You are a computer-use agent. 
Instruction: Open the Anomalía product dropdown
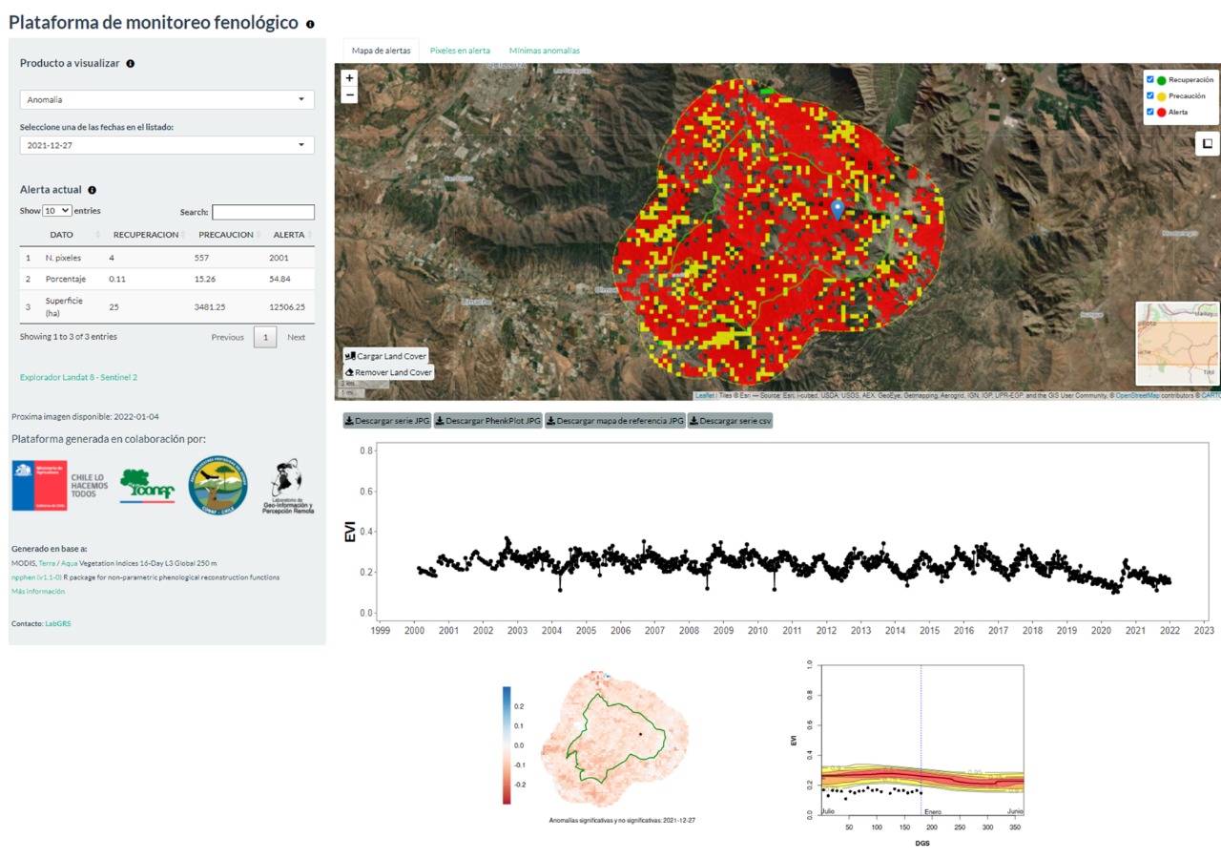click(x=167, y=99)
